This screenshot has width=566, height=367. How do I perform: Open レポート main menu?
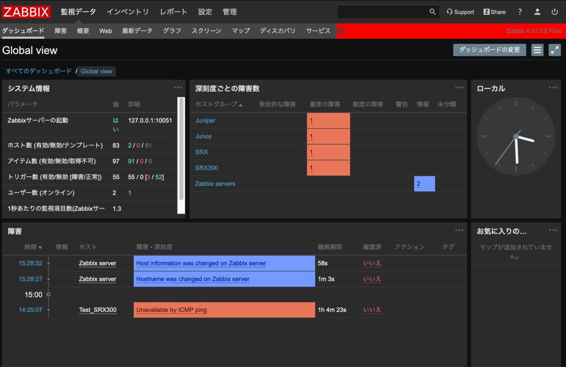(x=174, y=12)
